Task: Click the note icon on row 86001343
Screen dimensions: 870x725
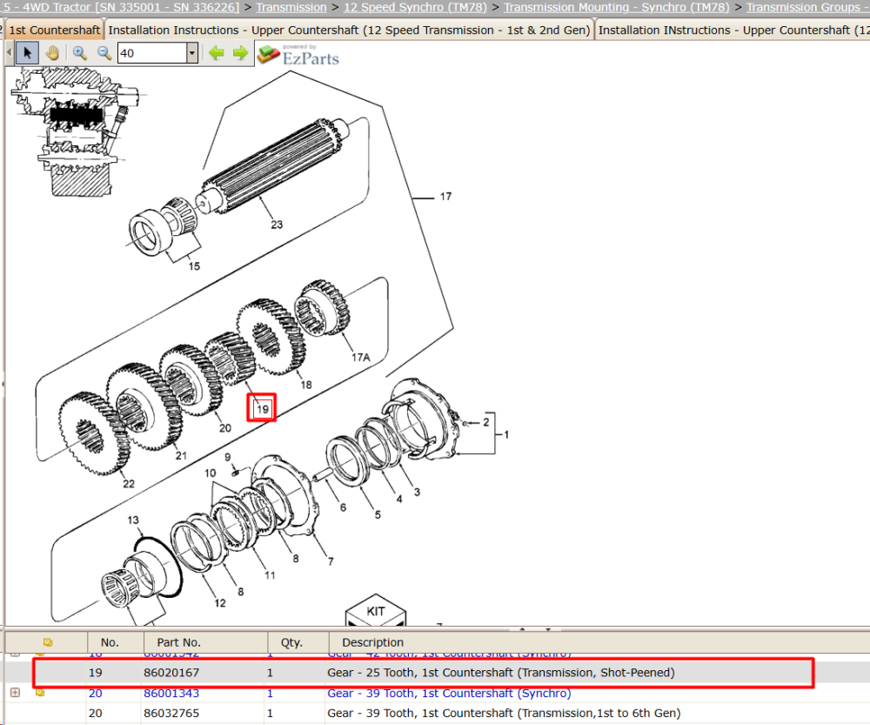Action: 40,692
